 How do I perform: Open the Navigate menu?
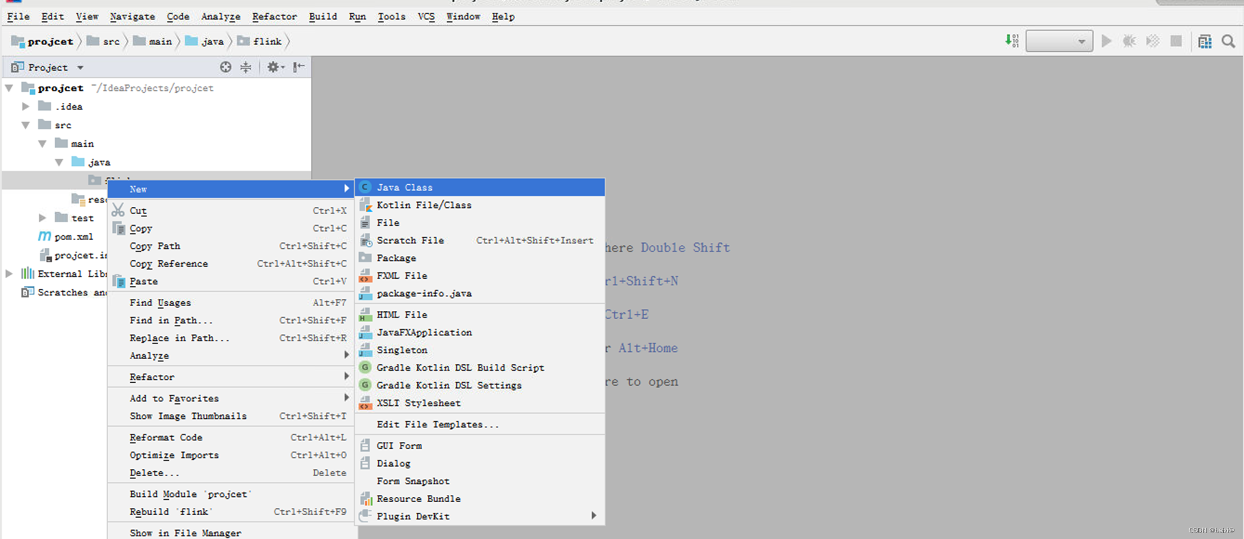[x=132, y=17]
